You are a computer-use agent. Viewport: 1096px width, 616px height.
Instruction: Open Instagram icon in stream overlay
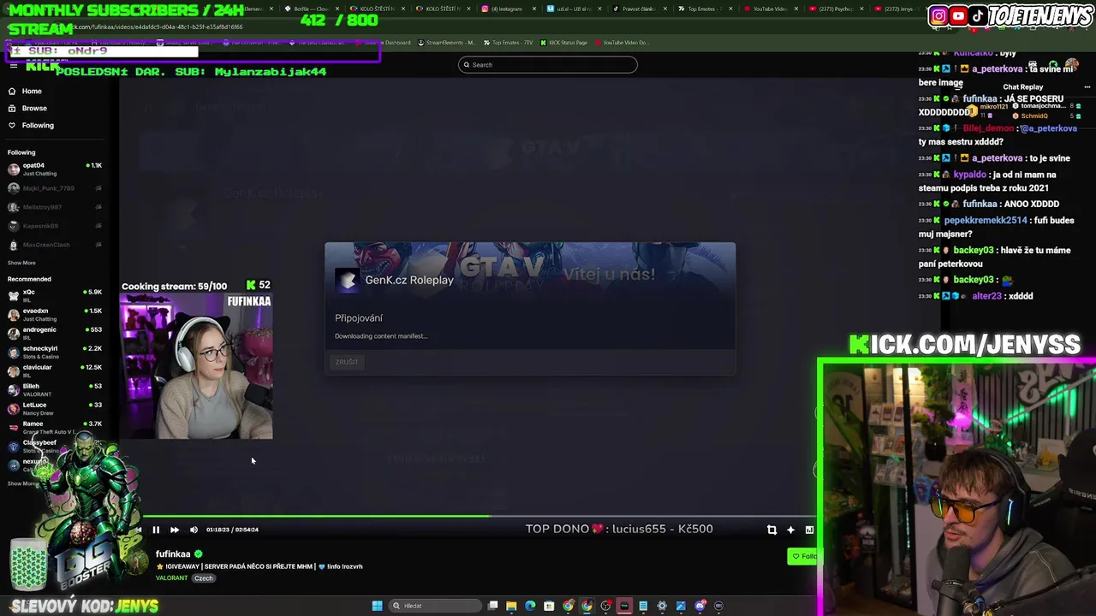939,15
